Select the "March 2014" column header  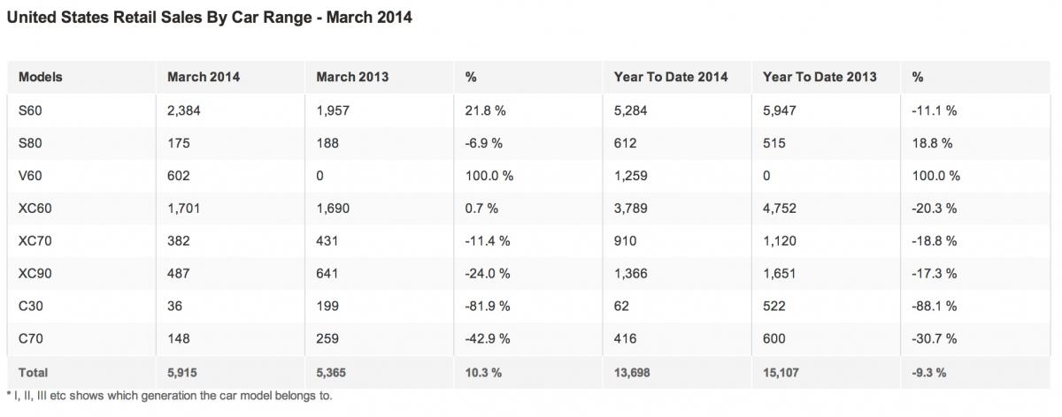tap(203, 77)
